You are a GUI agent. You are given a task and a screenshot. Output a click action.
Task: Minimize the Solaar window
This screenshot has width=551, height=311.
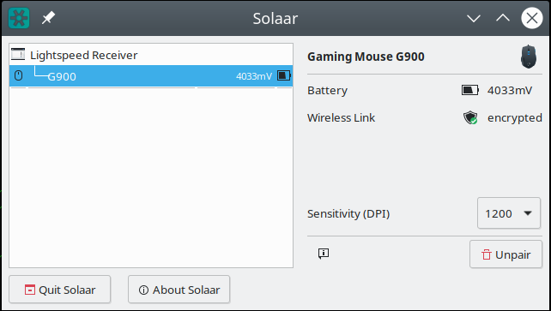pyautogui.click(x=474, y=18)
